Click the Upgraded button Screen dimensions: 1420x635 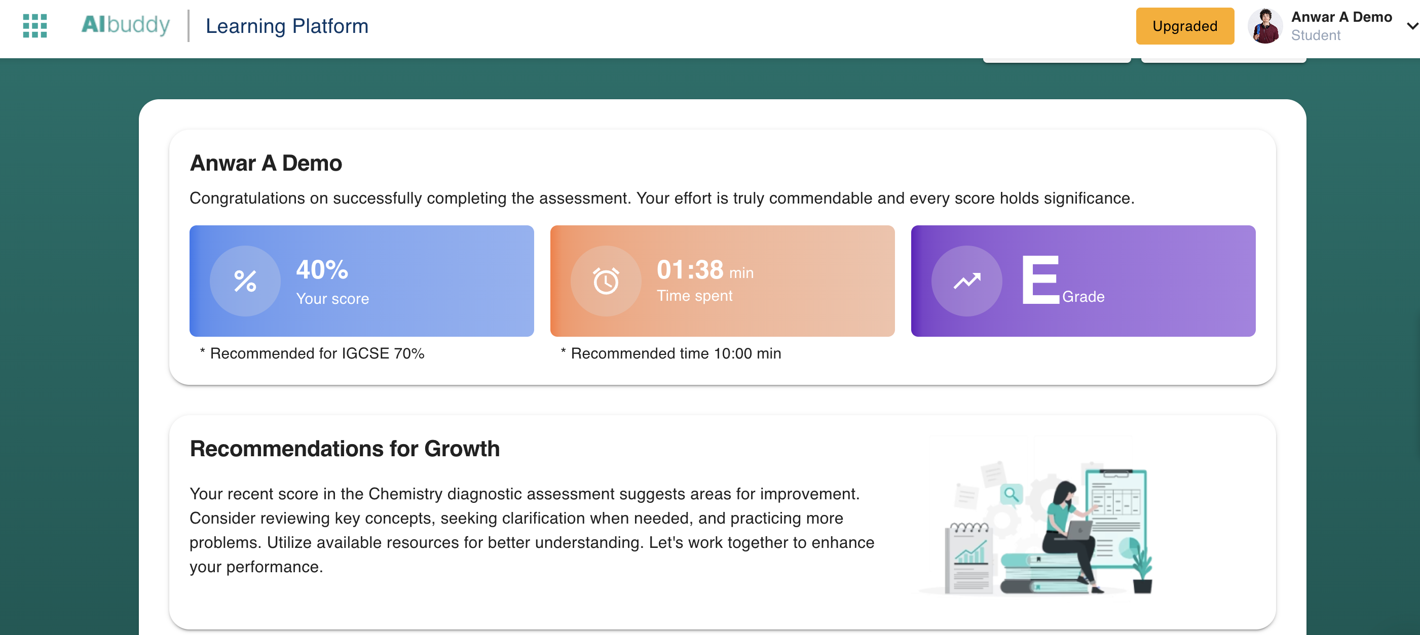tap(1185, 26)
